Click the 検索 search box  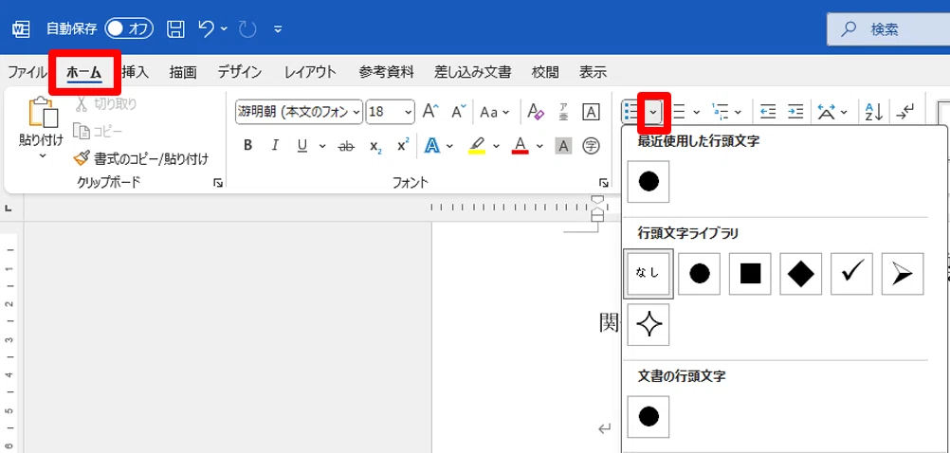[888, 28]
